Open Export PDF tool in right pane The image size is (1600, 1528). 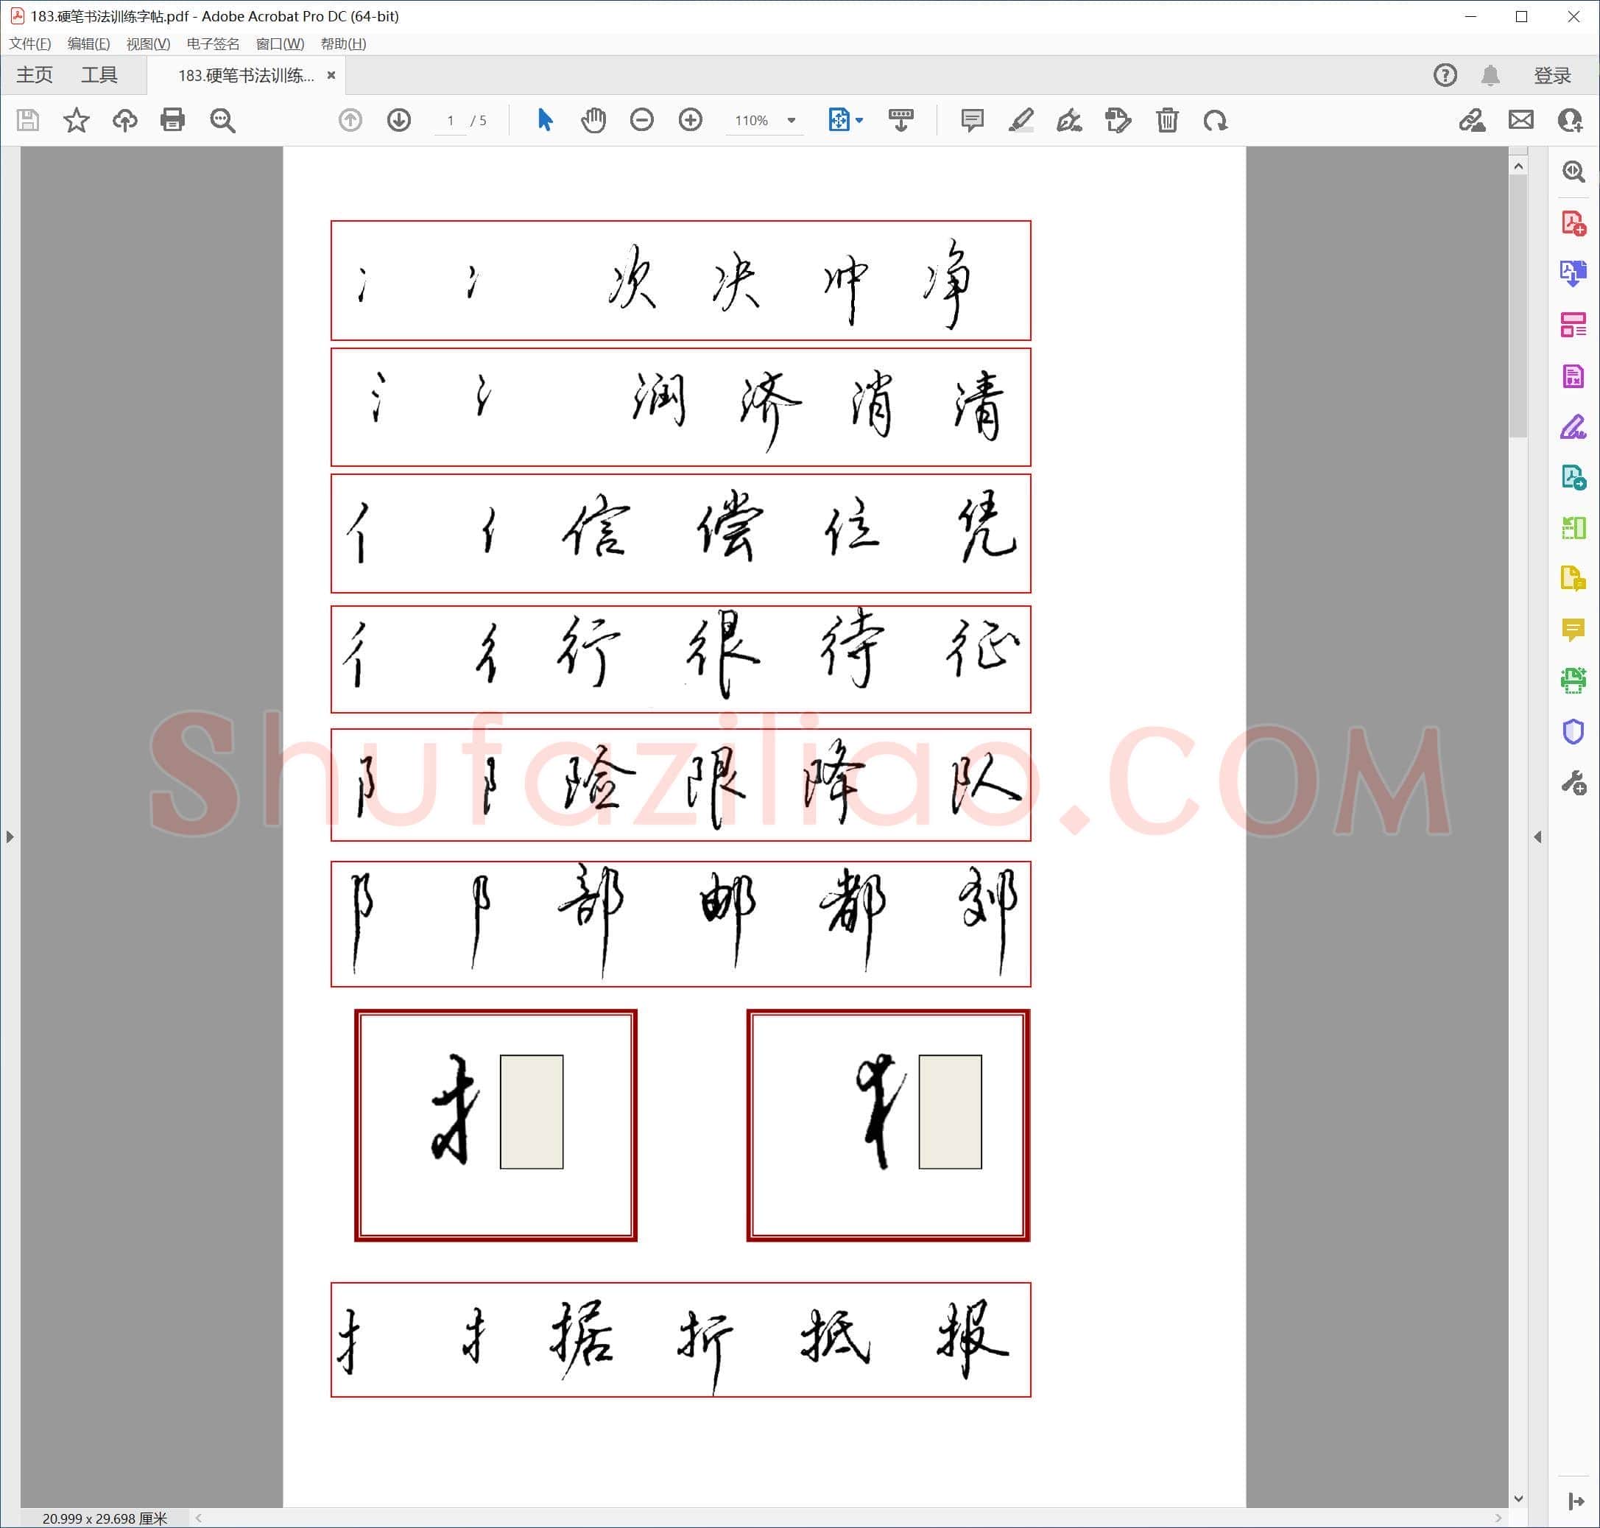pyautogui.click(x=1573, y=274)
